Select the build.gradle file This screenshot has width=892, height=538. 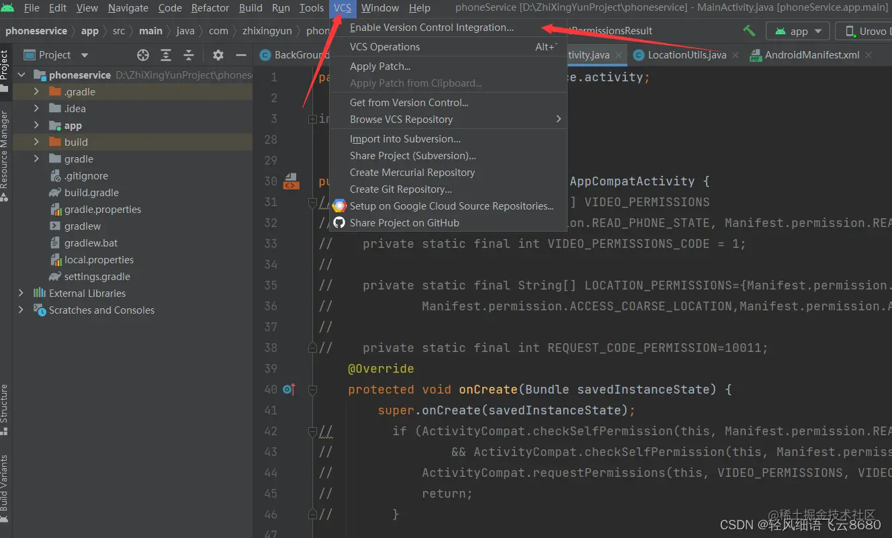pyautogui.click(x=91, y=193)
